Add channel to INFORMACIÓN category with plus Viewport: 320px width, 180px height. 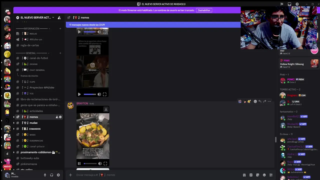tap(60, 28)
